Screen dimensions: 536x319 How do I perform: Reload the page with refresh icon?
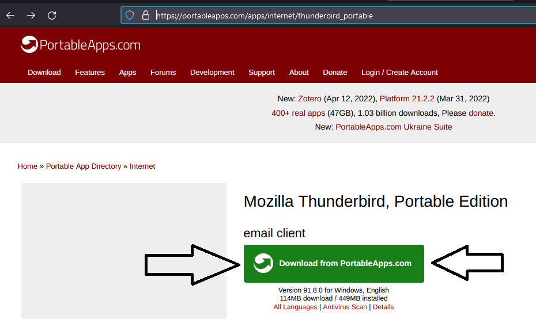[x=52, y=16]
